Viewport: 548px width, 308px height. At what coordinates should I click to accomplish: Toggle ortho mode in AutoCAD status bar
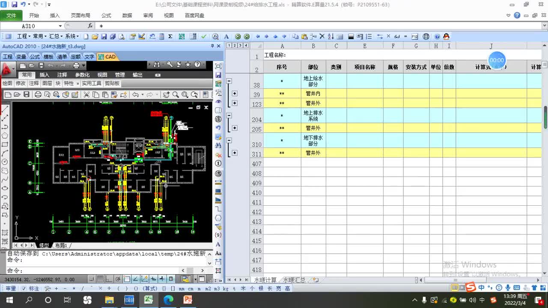108,279
